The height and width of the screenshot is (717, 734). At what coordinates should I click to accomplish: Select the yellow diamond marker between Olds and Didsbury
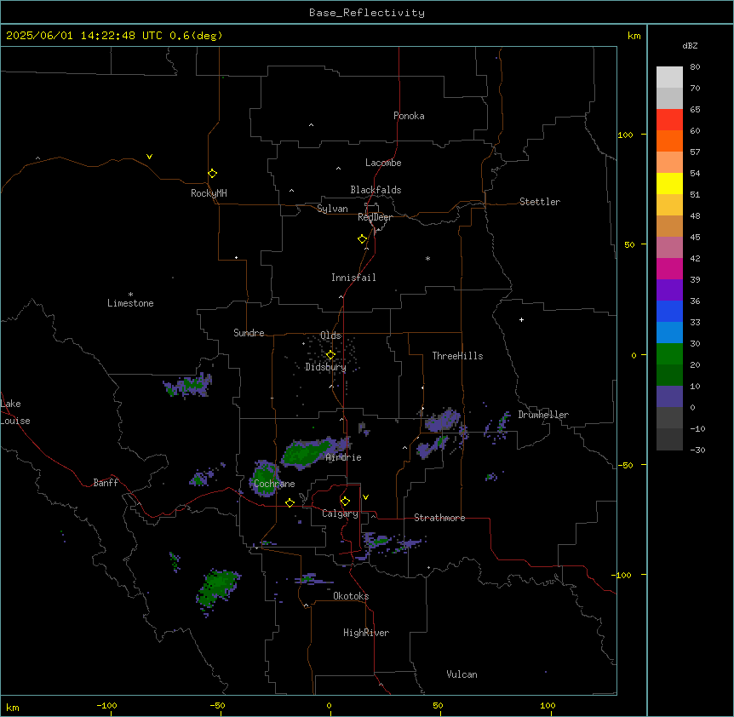330,355
